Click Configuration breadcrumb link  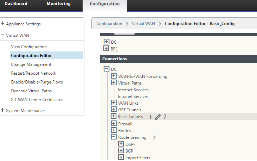click(x=109, y=24)
